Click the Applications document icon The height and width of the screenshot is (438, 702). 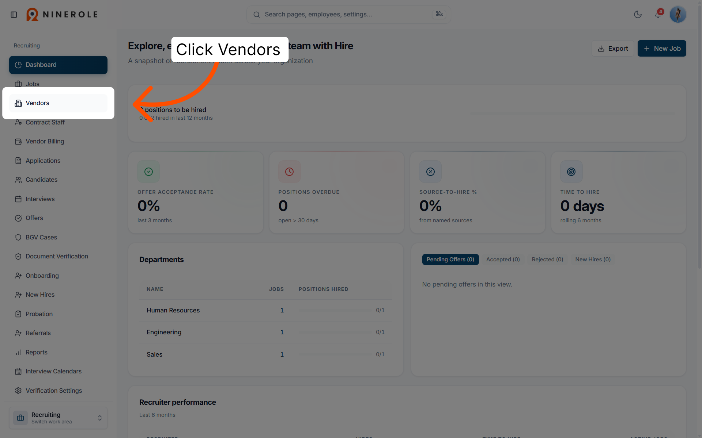18,161
